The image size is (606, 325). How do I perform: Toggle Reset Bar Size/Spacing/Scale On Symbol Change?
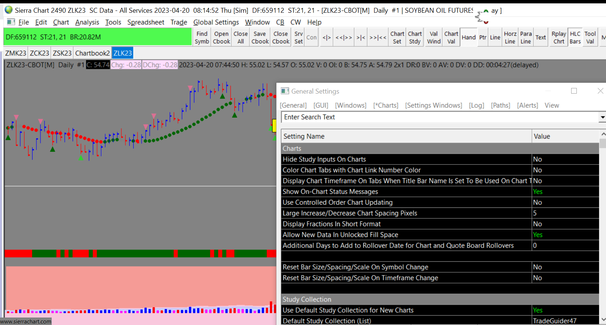(x=565, y=267)
